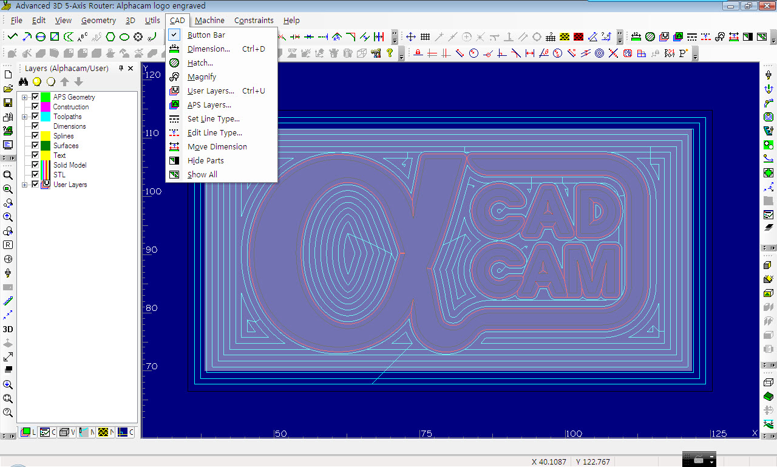
Task: Click the Hide Parts toolbar icon
Action: (748, 36)
